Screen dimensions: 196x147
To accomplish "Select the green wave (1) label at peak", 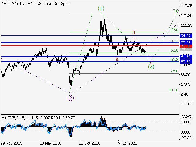I will pyautogui.click(x=101, y=9).
